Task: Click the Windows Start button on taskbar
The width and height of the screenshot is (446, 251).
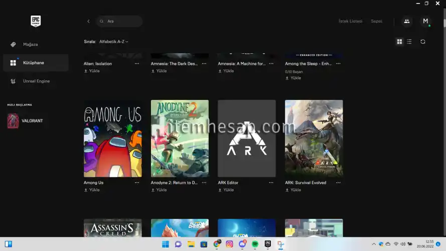Action: click(x=165, y=244)
